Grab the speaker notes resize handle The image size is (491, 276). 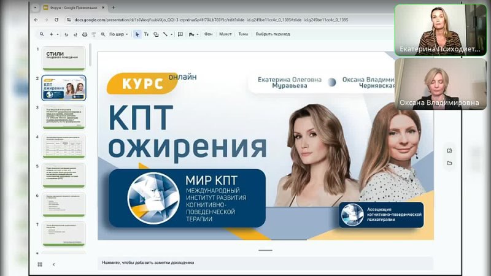pyautogui.click(x=266, y=250)
